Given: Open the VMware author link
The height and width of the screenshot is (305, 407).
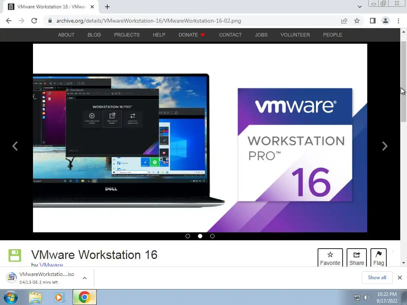Looking at the screenshot, I should 51,265.
